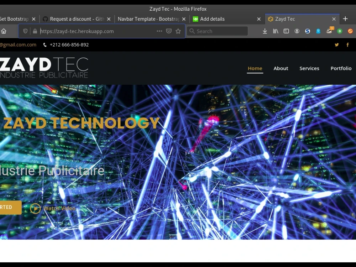Image resolution: width=356 pixels, height=267 pixels.
Task: Close the Navbar Template tab
Action: (x=184, y=19)
